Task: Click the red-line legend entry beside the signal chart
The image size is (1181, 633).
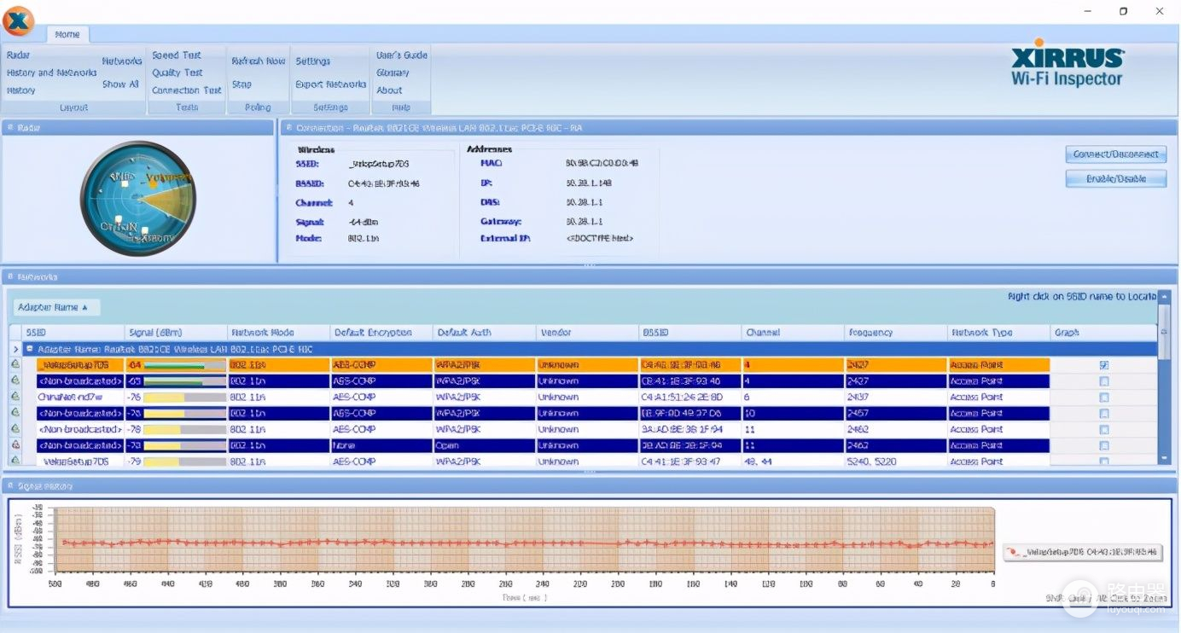Action: click(x=1082, y=552)
